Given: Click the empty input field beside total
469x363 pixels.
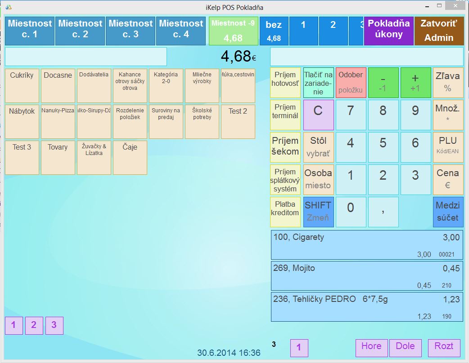Looking at the screenshot, I should click(x=86, y=57).
